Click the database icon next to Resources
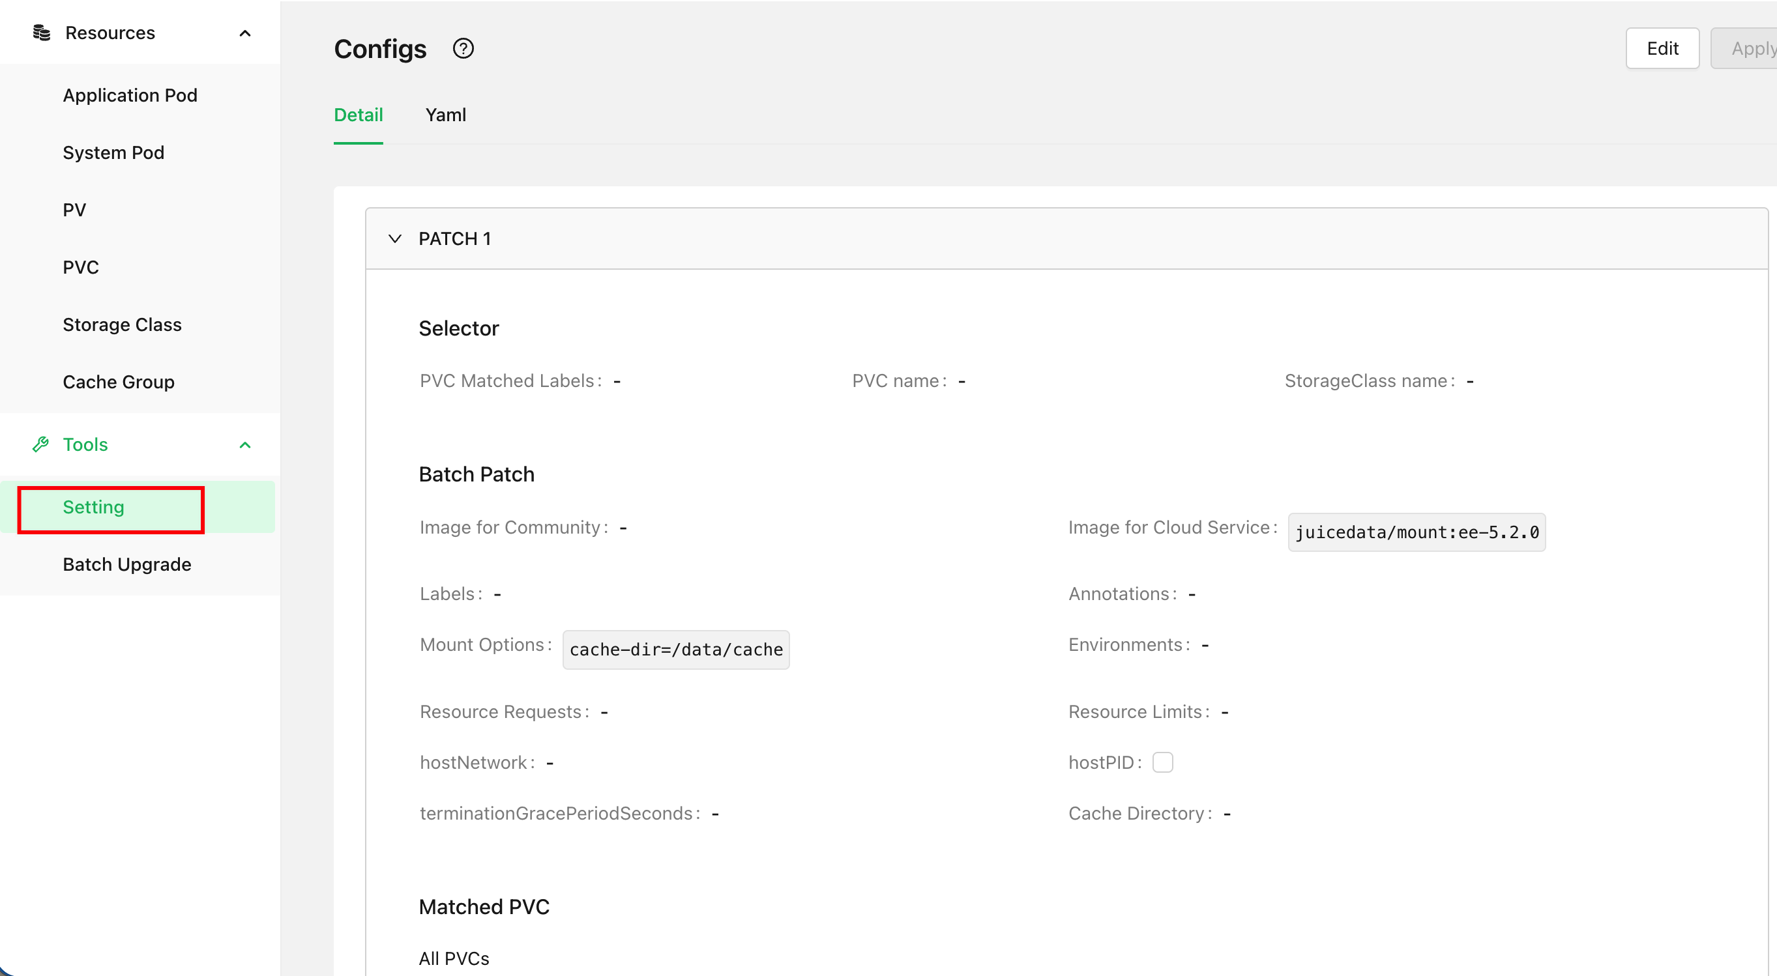Viewport: 1777px width, 976px height. pos(41,33)
